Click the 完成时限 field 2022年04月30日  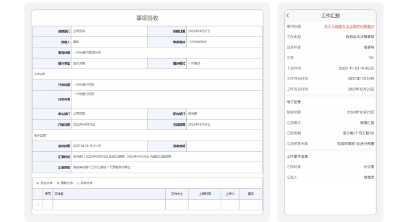tap(224, 125)
